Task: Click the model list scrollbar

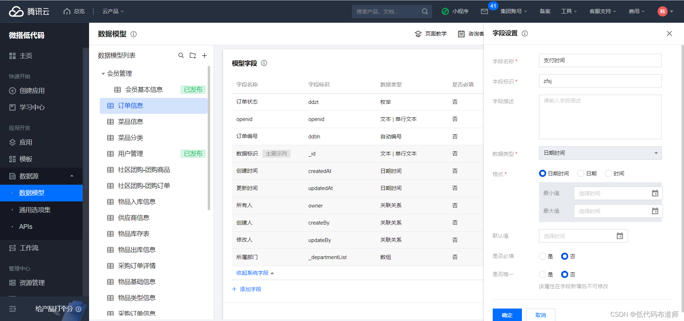Action: coord(209,138)
